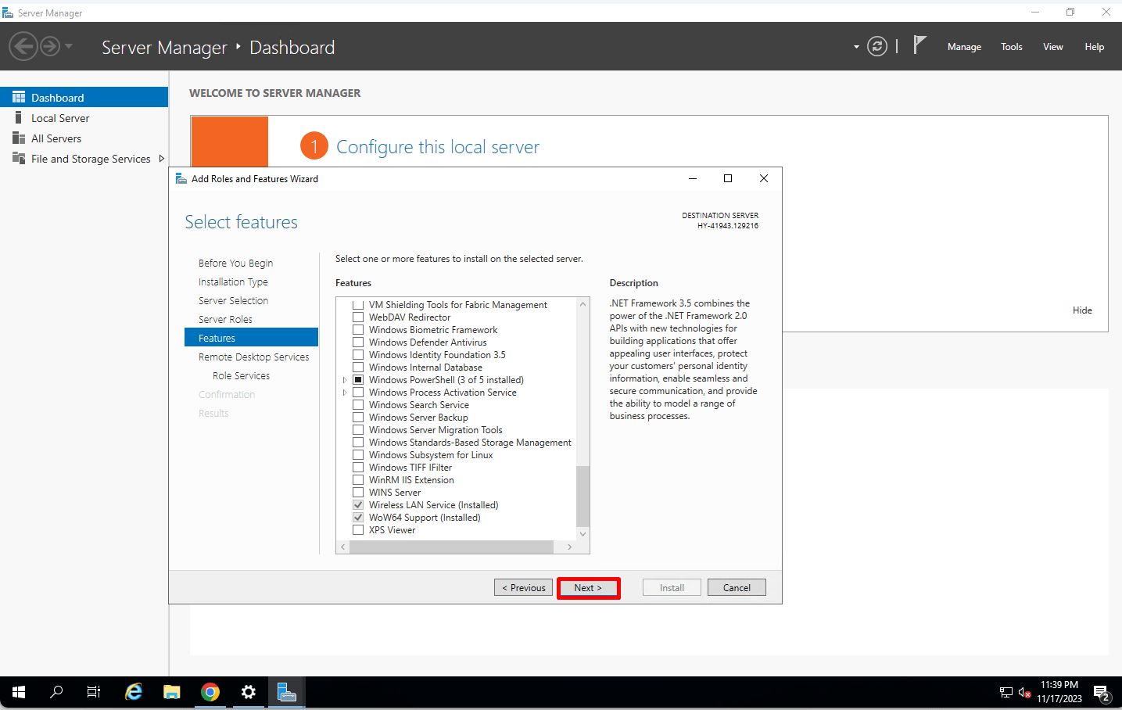Image resolution: width=1122 pixels, height=710 pixels.
Task: Launch Google Chrome from the taskbar
Action: pyautogui.click(x=210, y=692)
